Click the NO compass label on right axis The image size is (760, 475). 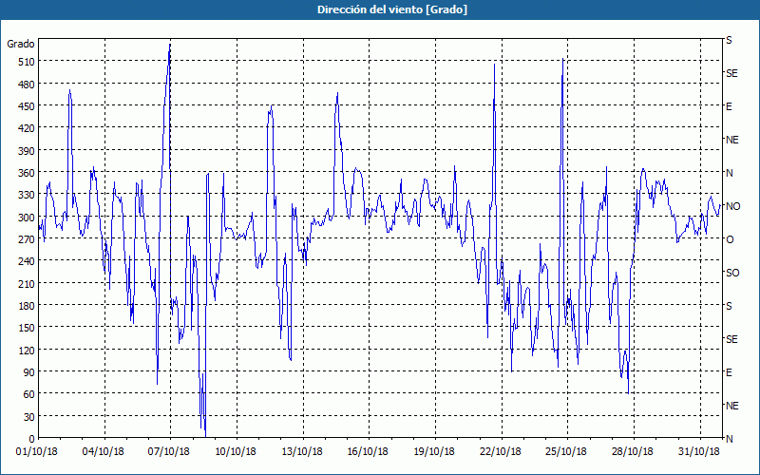732,206
